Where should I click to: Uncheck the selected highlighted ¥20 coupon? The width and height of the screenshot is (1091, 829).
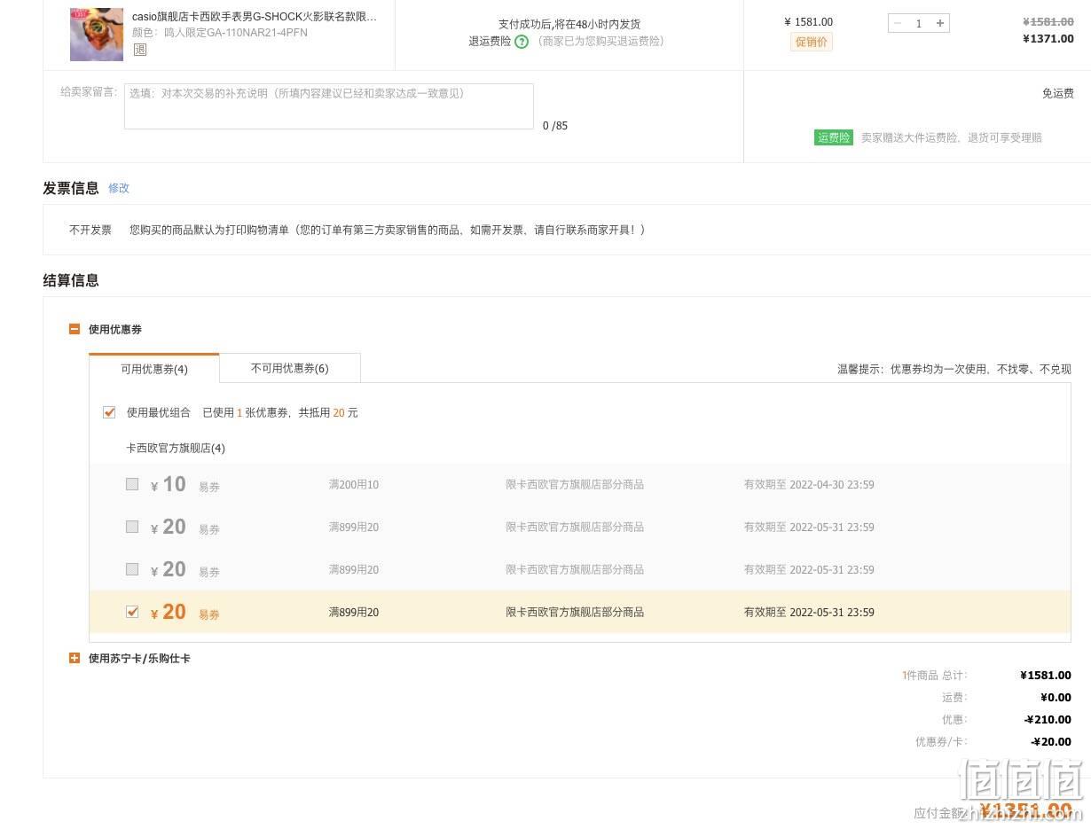132,612
